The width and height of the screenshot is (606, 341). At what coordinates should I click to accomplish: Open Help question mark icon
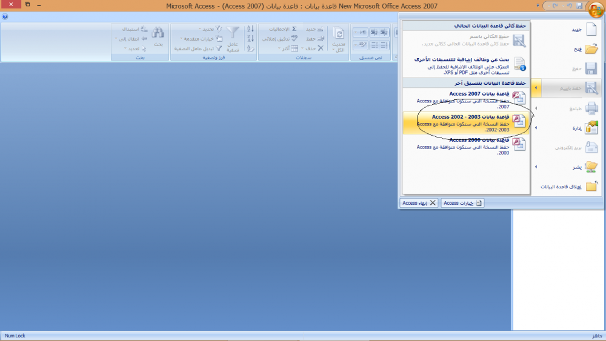click(5, 16)
